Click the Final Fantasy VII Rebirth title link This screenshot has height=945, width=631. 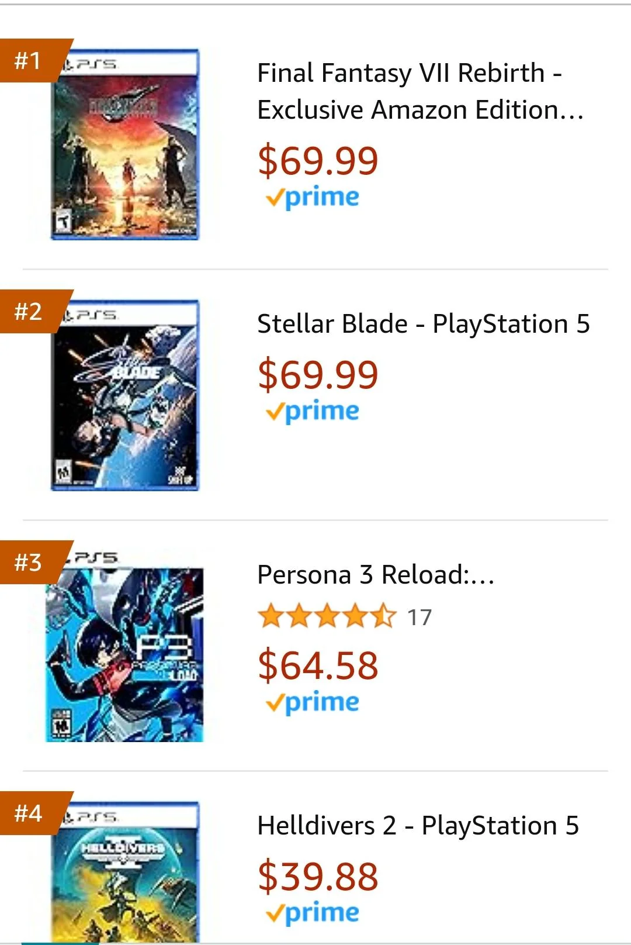pyautogui.click(x=421, y=91)
